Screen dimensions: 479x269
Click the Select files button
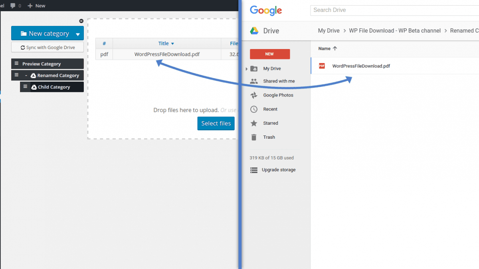point(216,124)
